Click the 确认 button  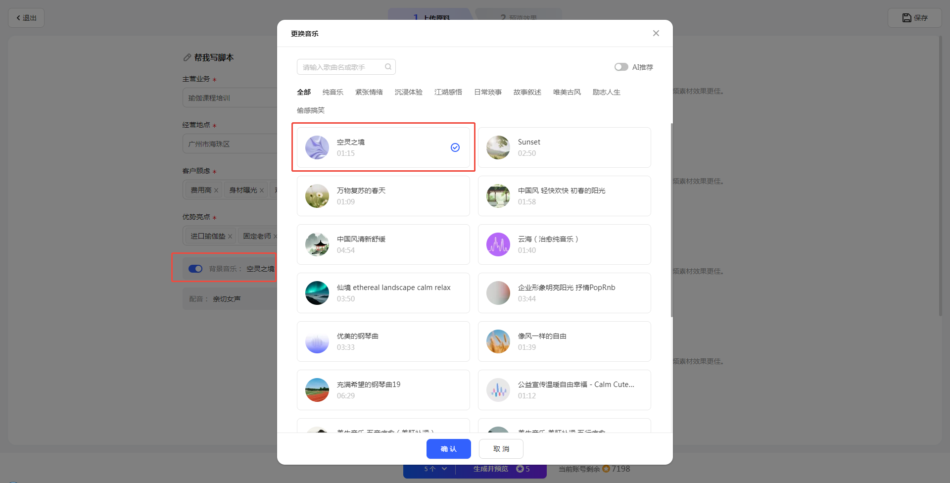(449, 449)
